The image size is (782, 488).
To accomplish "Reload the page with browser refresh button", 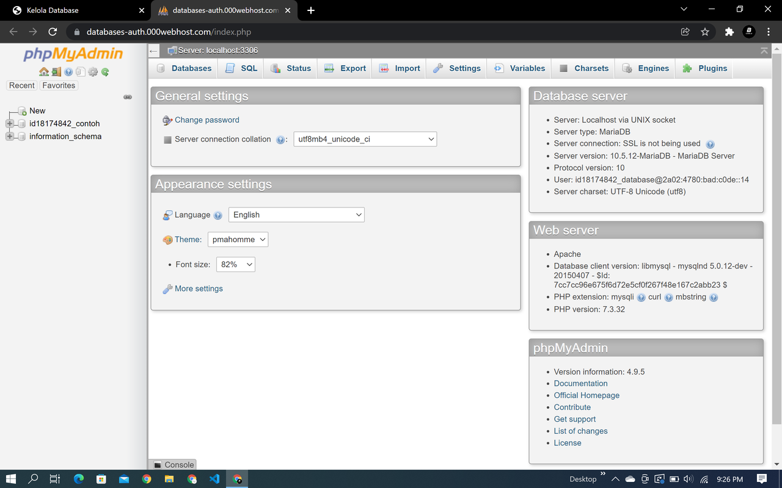I will (x=53, y=32).
